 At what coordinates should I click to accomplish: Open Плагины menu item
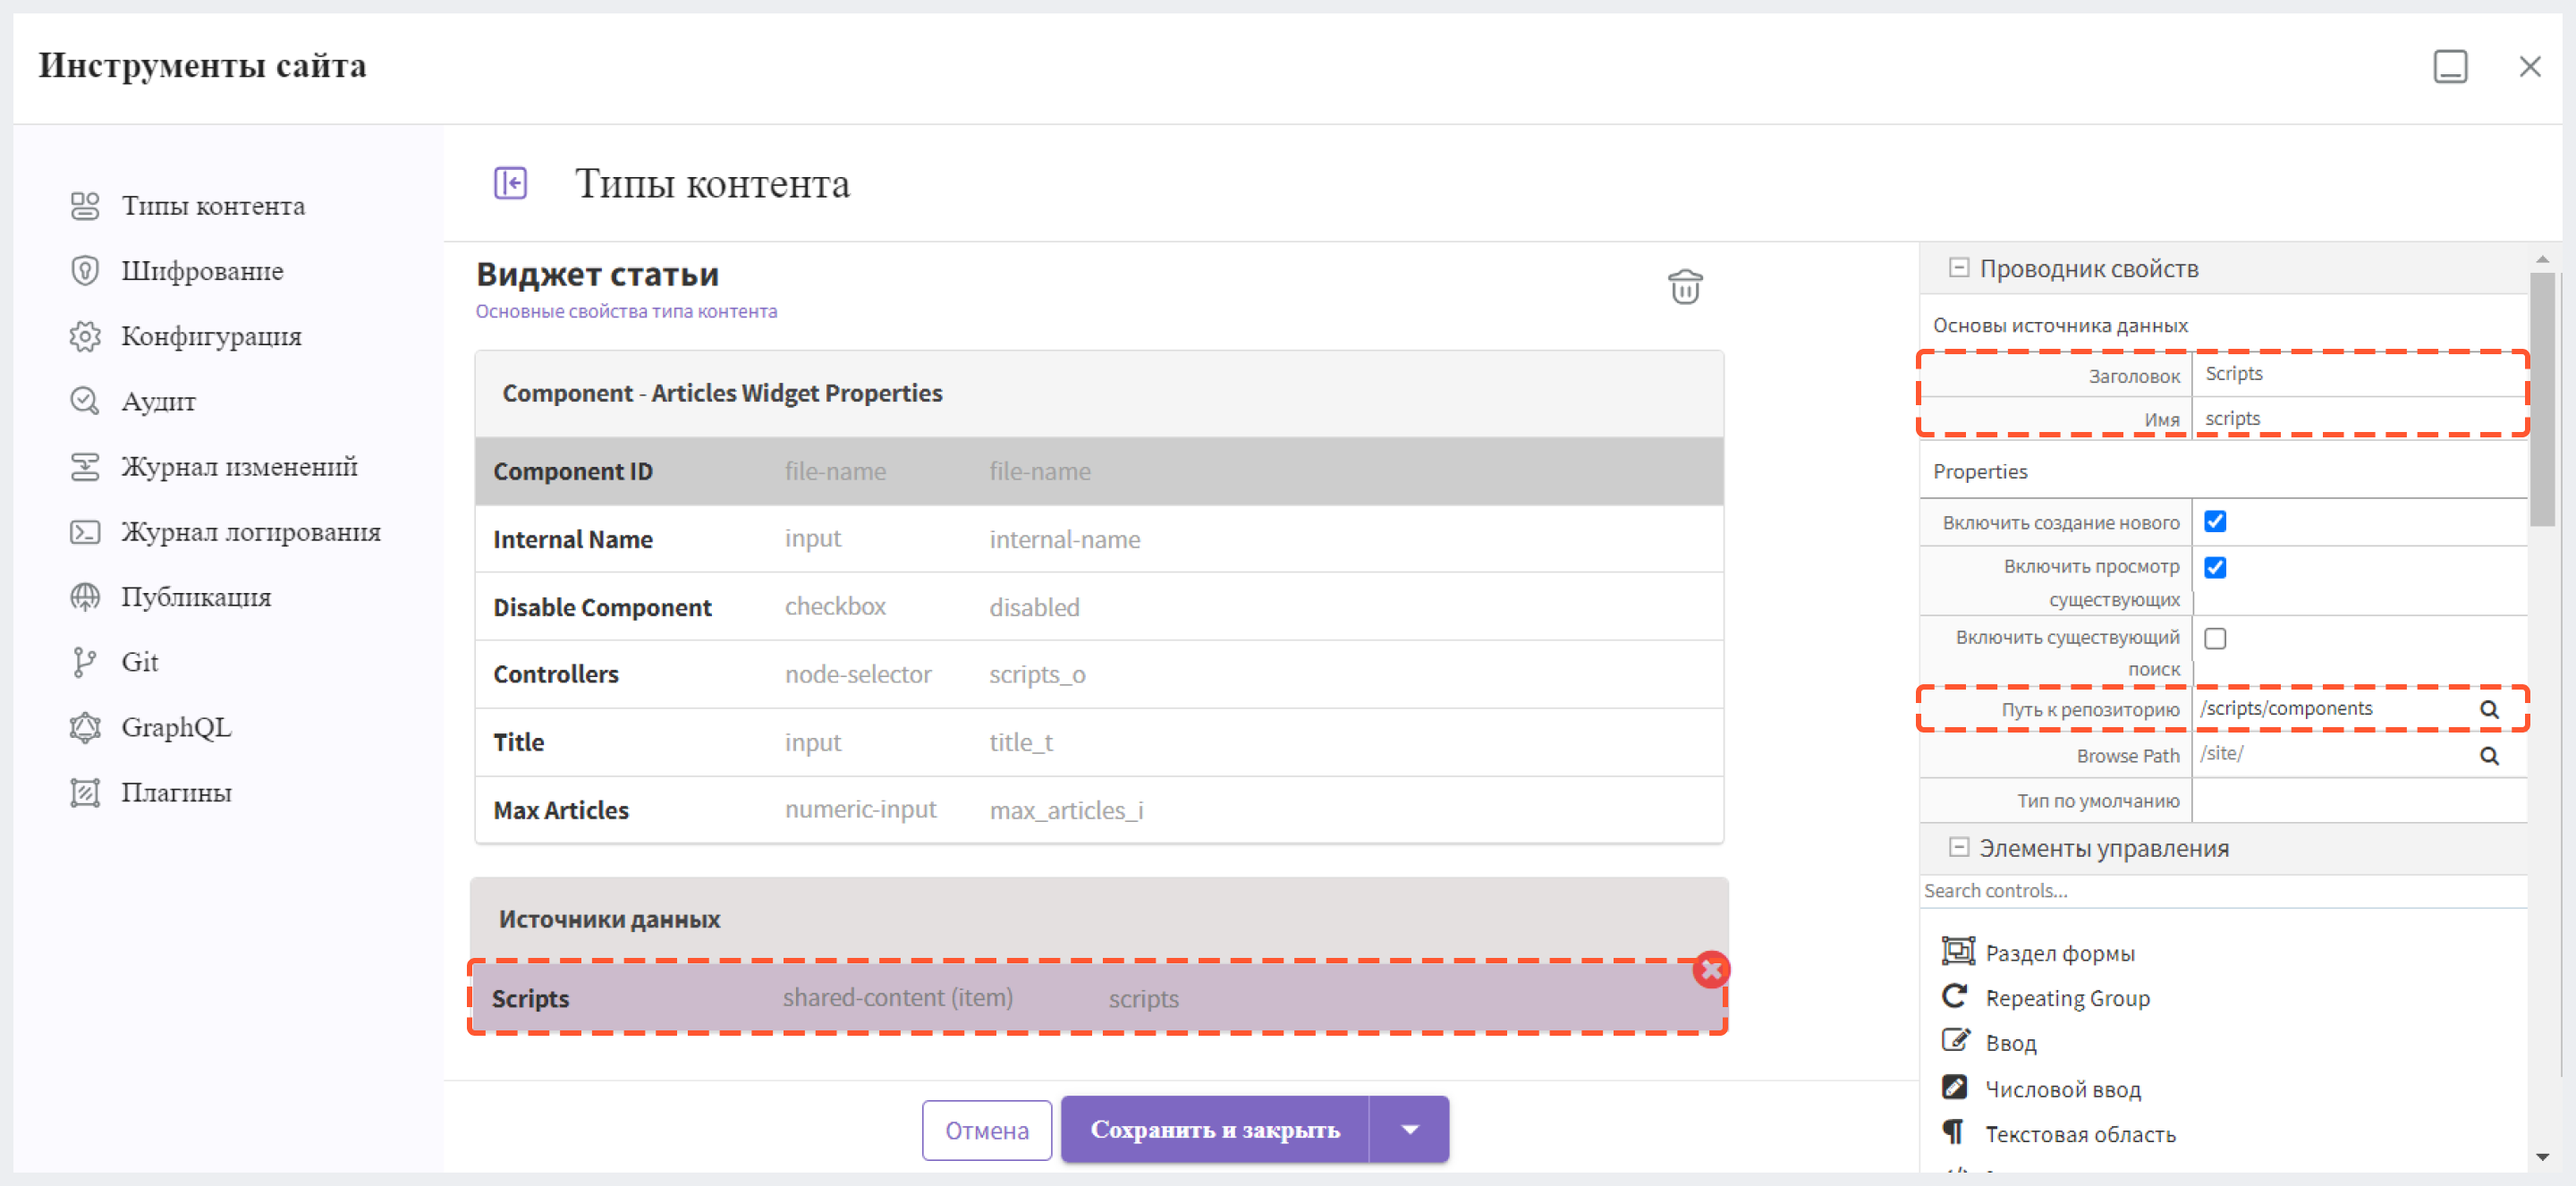click(x=176, y=793)
